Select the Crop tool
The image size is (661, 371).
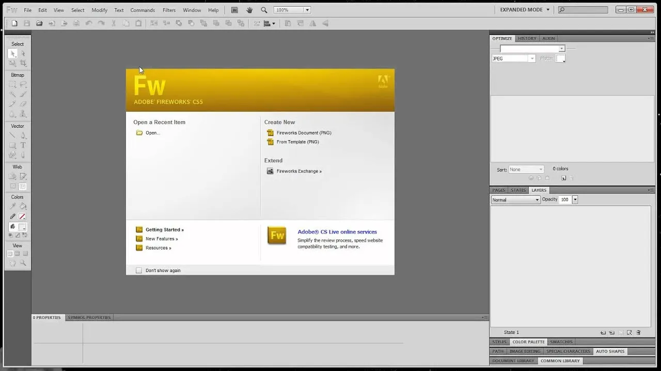point(23,63)
